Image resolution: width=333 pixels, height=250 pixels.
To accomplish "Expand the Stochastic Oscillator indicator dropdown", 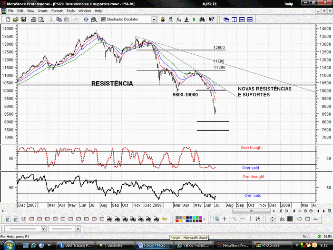I will click(154, 20).
